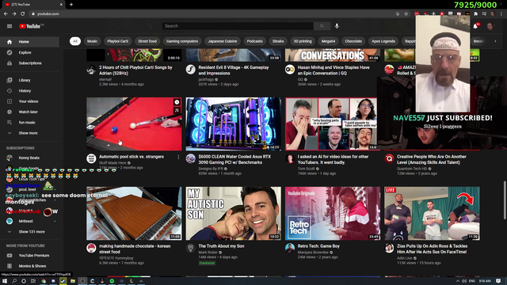Open the pool table video thumbnail
This screenshot has width=507, height=285.
(134, 124)
